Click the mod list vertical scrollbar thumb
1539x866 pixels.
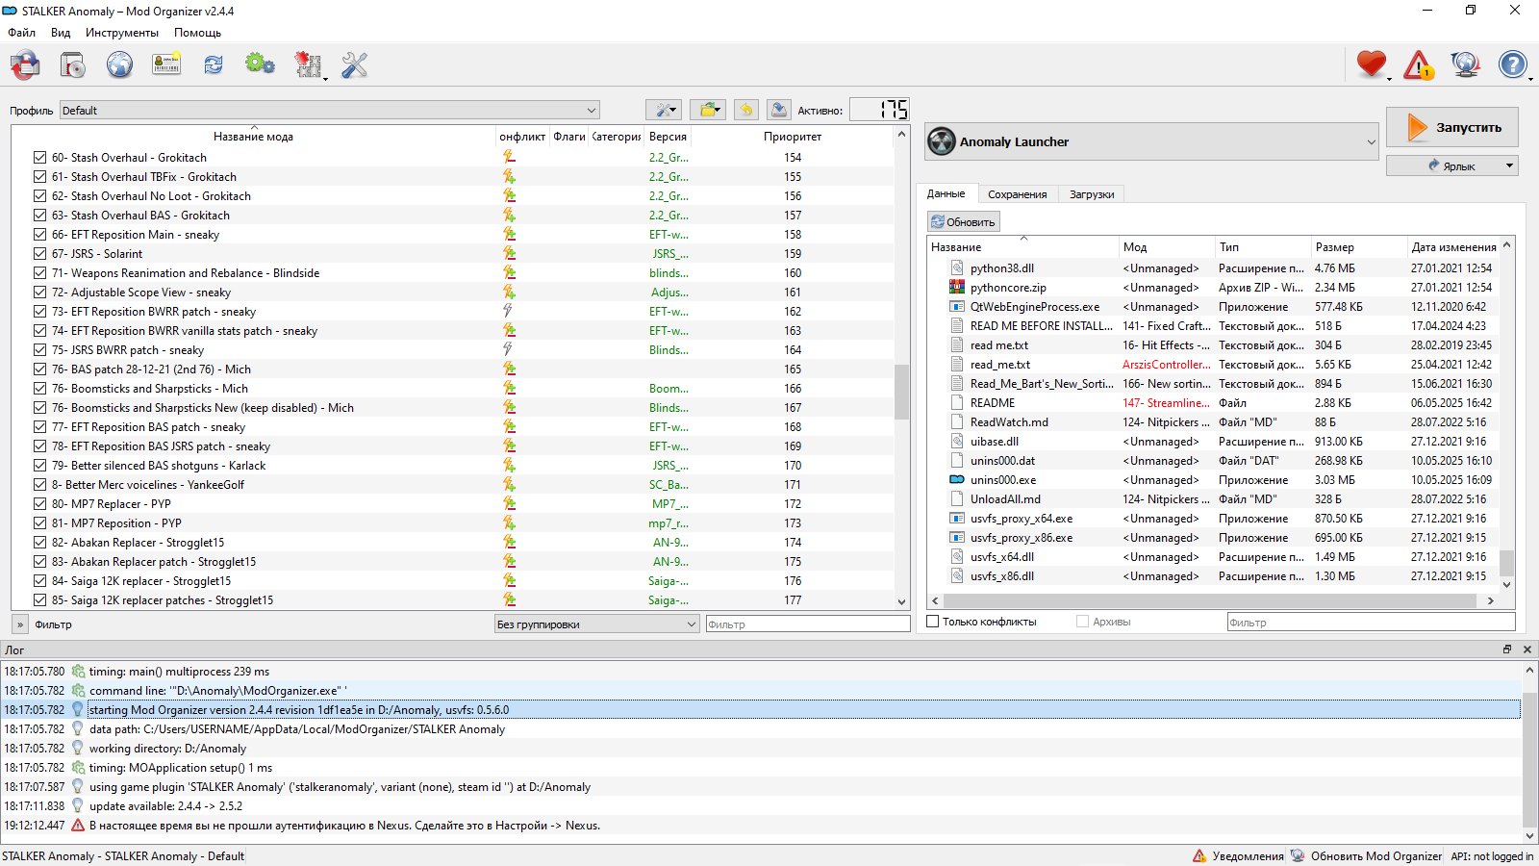coord(901,392)
